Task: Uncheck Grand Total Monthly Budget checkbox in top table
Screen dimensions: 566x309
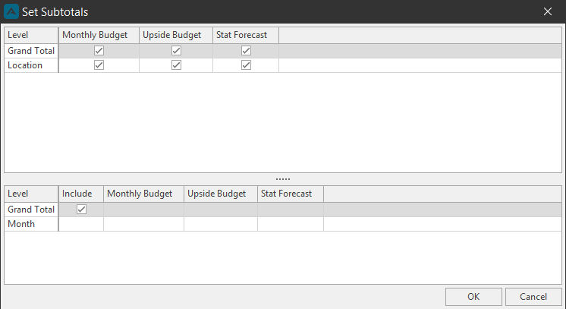Action: click(99, 51)
